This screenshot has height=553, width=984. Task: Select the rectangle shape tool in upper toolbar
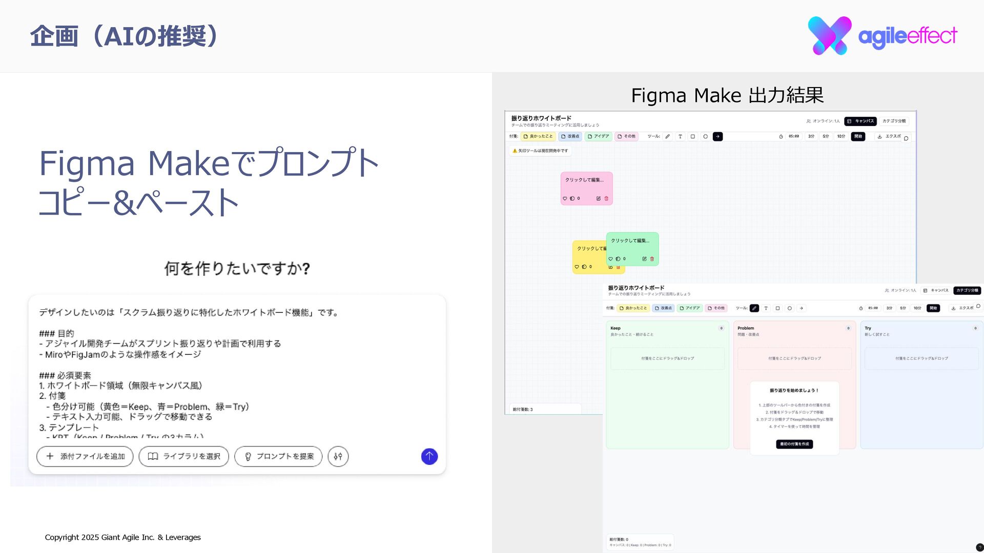(x=693, y=137)
